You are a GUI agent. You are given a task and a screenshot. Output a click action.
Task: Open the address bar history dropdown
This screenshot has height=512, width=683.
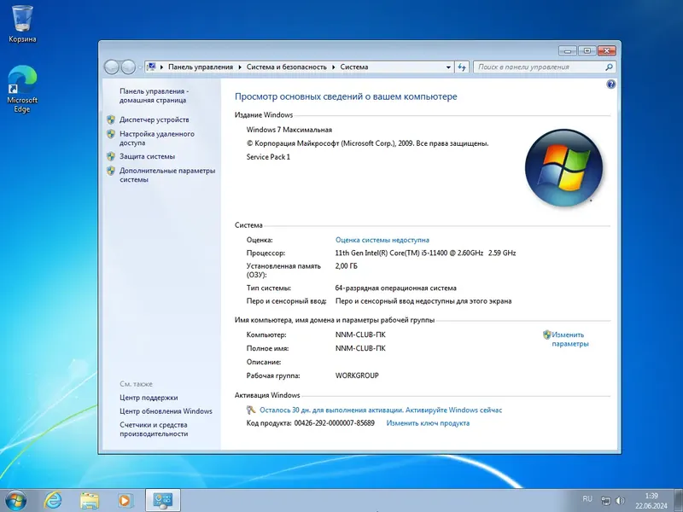447,67
